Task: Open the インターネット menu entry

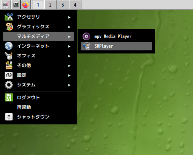Action: pyautogui.click(x=39, y=46)
